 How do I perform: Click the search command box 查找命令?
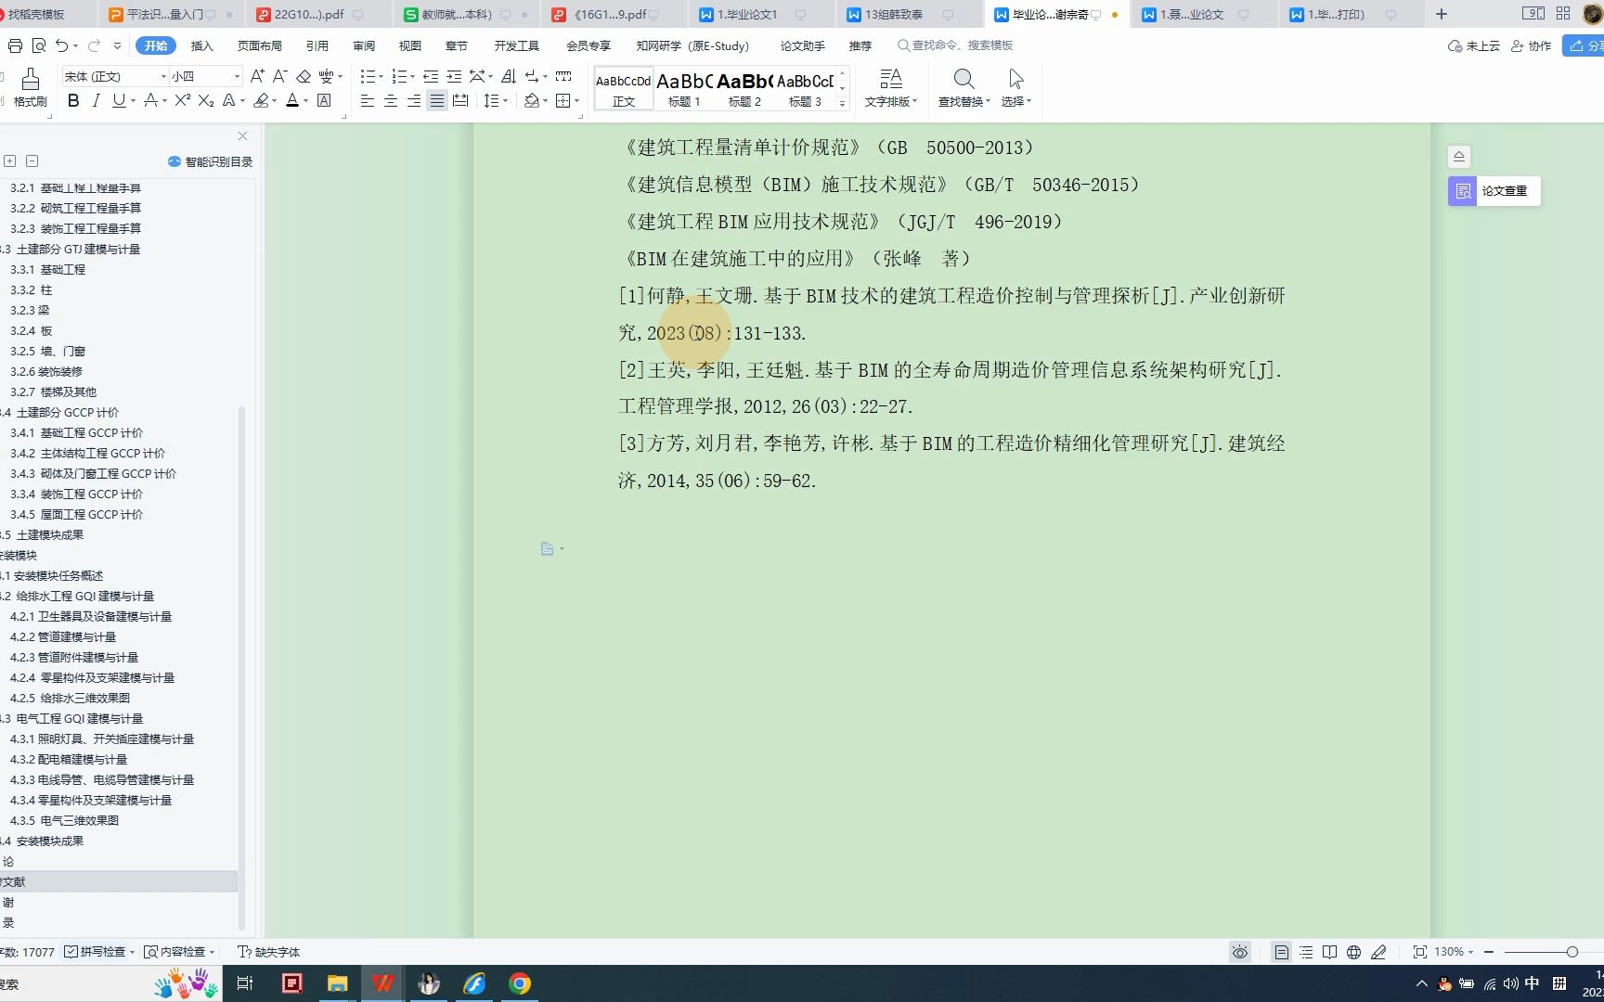(x=955, y=45)
